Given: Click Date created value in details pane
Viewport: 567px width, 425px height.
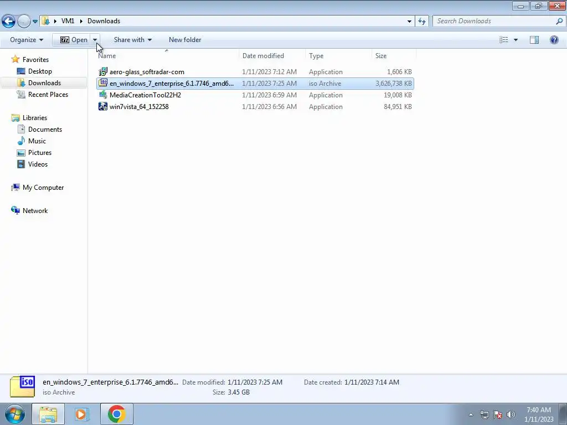Looking at the screenshot, I should pyautogui.click(x=372, y=382).
